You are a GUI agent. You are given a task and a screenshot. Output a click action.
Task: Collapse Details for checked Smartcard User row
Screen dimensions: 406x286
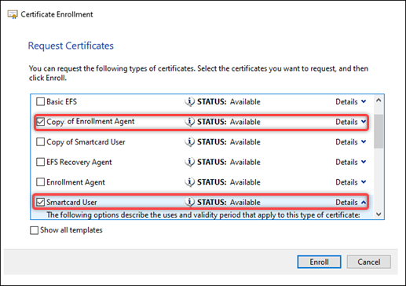tap(351, 202)
